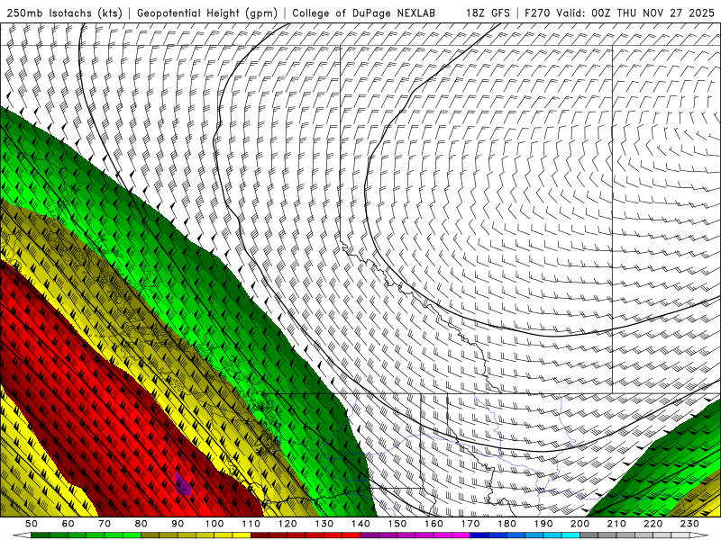This screenshot has width=721, height=540.
Task: Select the "College of DuPage NEXLAB" text
Action: (364, 13)
